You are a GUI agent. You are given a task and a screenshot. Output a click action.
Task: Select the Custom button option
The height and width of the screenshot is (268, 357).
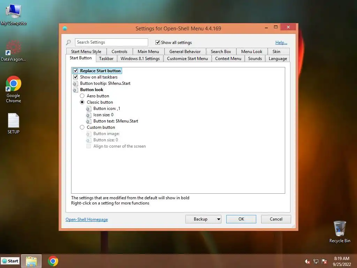tap(82, 127)
